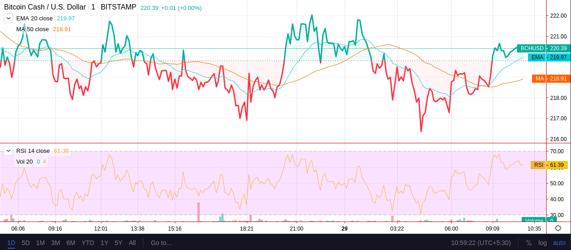
Task: Click the MA 50 close legend
Action: tap(33, 29)
